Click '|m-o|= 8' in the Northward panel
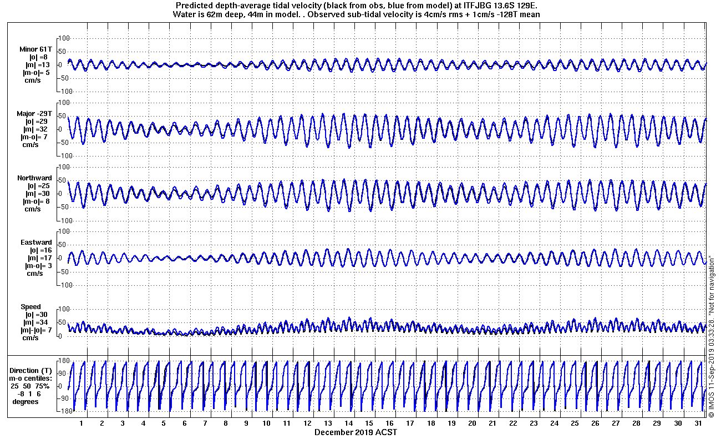Image resolution: width=721 pixels, height=444 pixels. pos(36,201)
